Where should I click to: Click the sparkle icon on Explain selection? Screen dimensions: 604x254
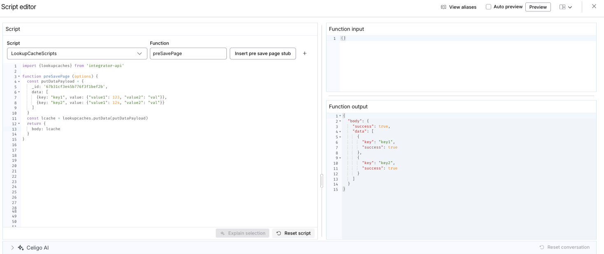pos(223,233)
